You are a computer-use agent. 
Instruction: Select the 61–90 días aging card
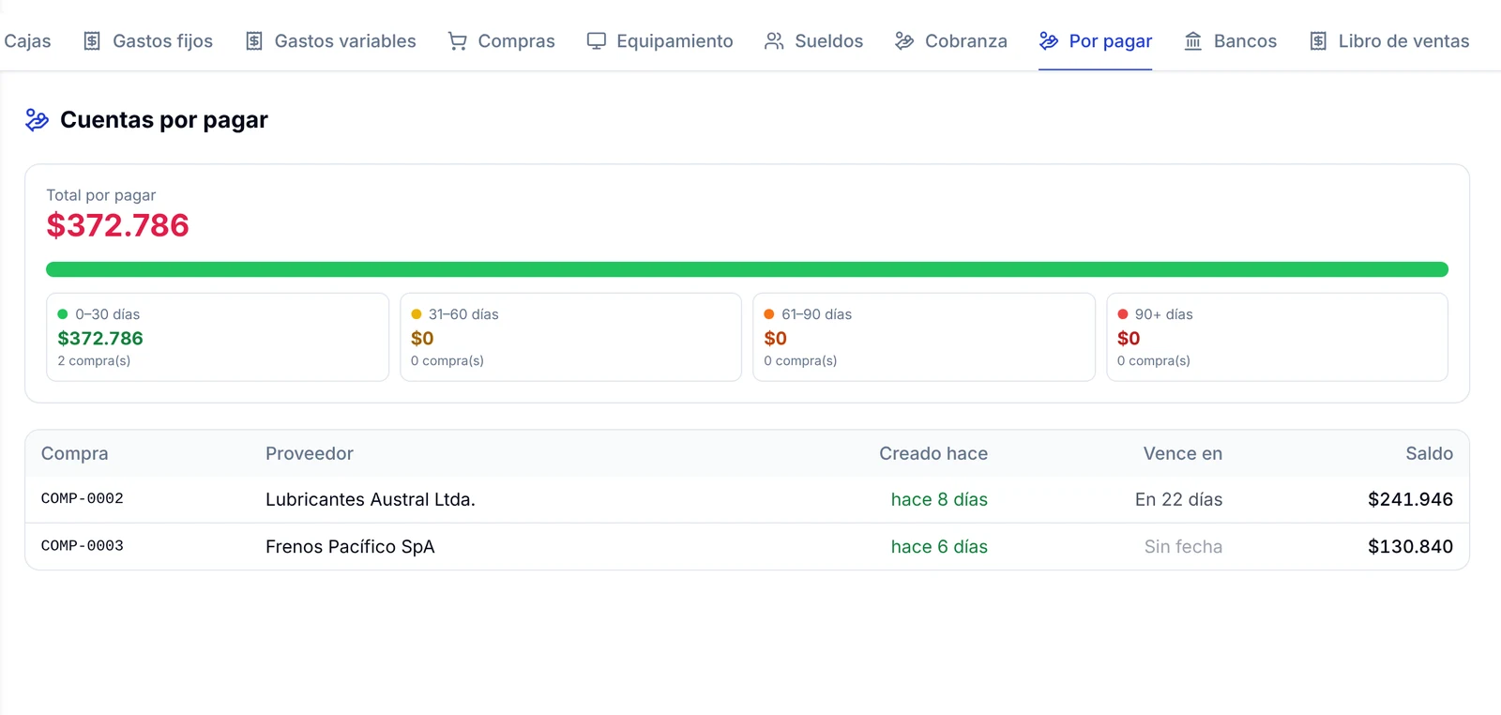[924, 337]
